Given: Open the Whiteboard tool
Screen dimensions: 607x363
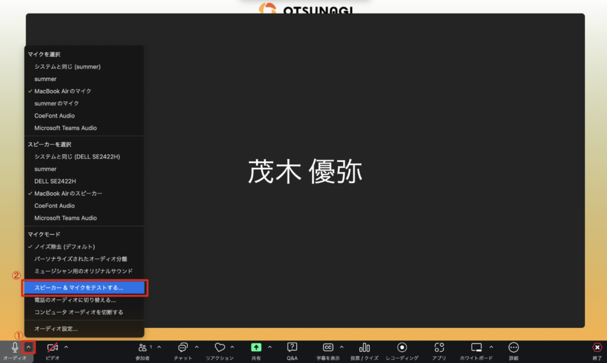Looking at the screenshot, I should tap(477, 348).
